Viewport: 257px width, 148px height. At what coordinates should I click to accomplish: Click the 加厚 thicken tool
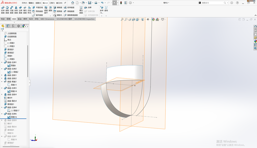[88, 8]
